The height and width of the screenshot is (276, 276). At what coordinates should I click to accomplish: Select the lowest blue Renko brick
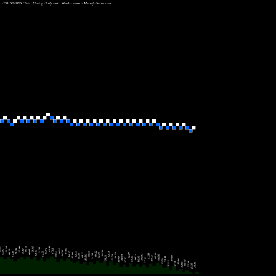pyautogui.click(x=190, y=131)
